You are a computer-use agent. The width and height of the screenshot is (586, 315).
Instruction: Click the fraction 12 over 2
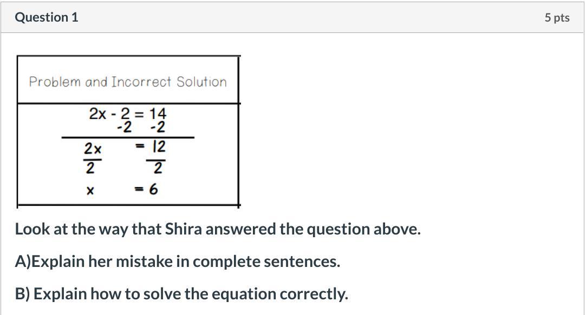click(x=157, y=158)
